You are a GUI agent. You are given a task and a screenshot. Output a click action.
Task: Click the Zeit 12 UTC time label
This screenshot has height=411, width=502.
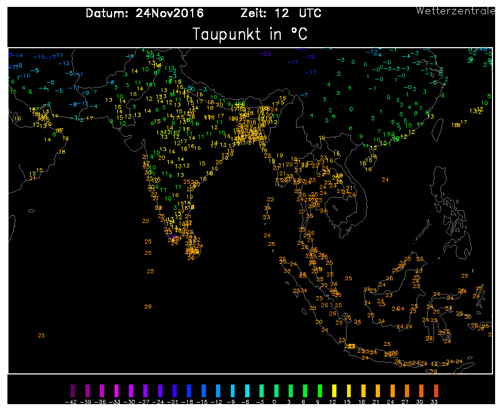[x=281, y=14]
